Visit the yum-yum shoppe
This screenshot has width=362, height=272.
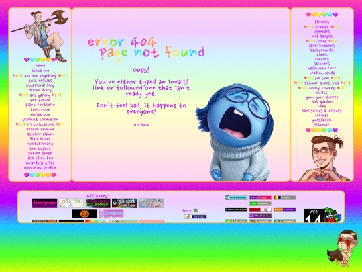(x=322, y=97)
